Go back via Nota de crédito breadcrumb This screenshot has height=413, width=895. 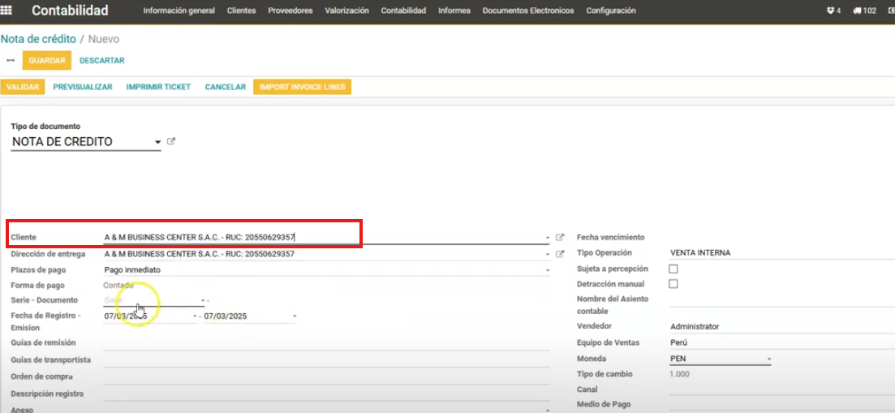[38, 39]
